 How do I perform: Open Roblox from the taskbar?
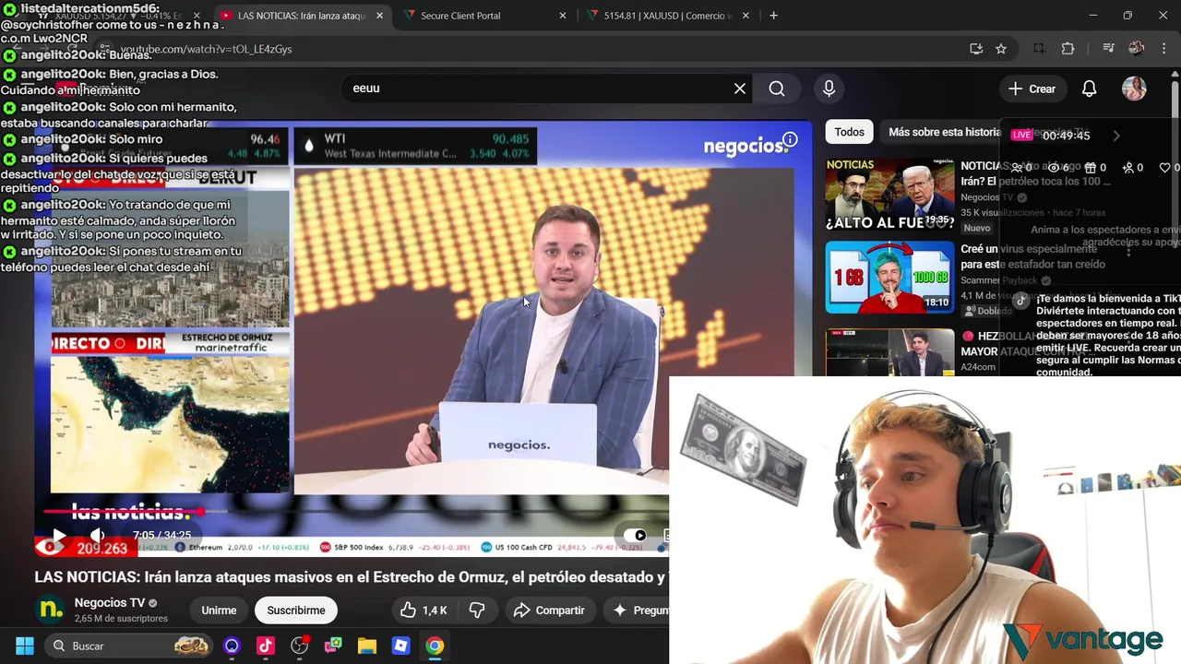coord(400,646)
